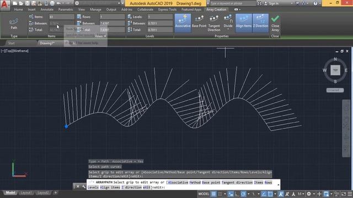353x198 pixels.
Task: Click the Save icon in quick access
Action: [27, 3]
